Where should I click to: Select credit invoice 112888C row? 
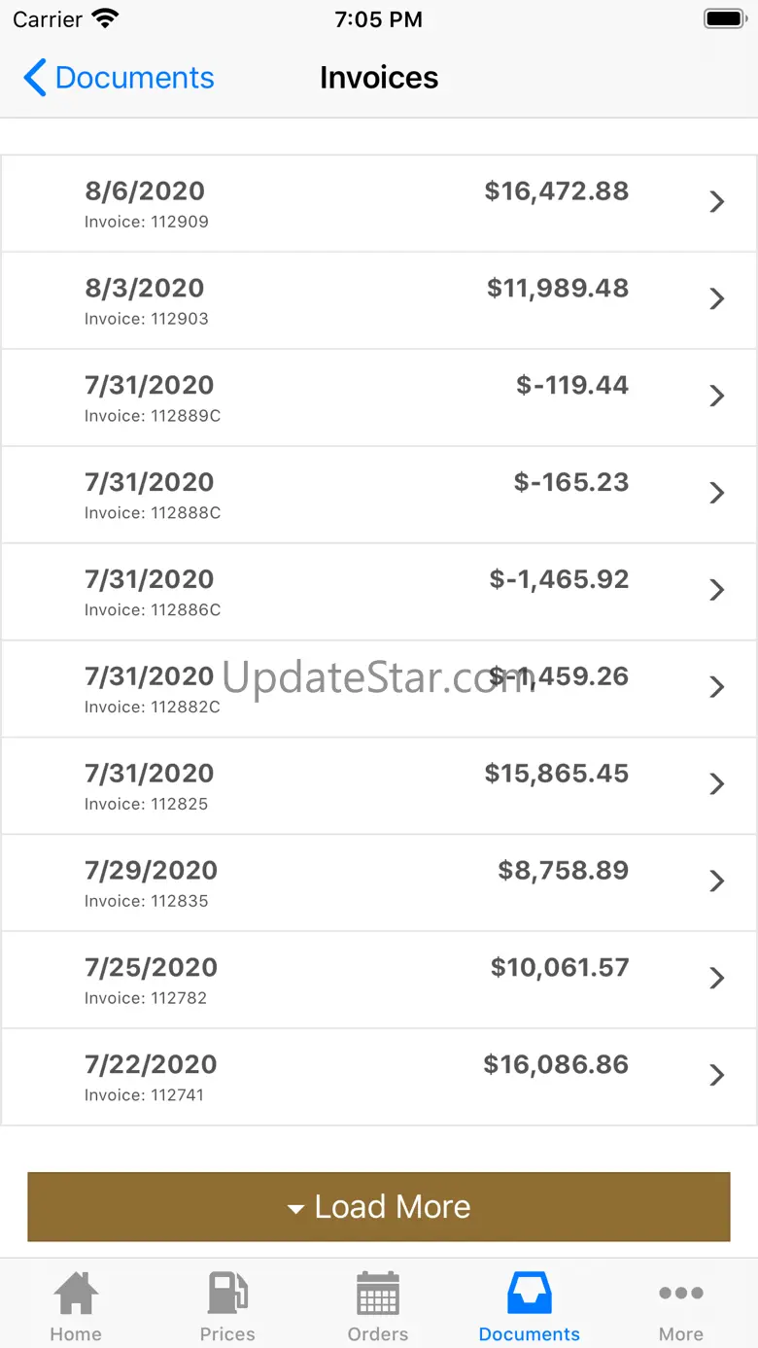pyautogui.click(x=379, y=495)
